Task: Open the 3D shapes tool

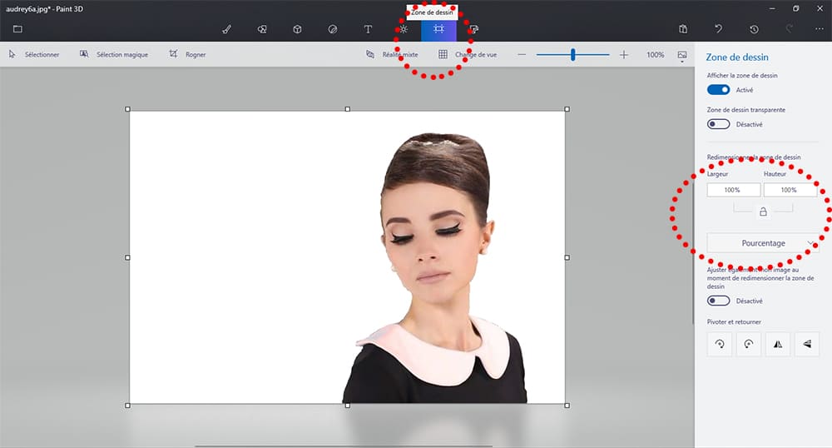Action: coord(297,29)
